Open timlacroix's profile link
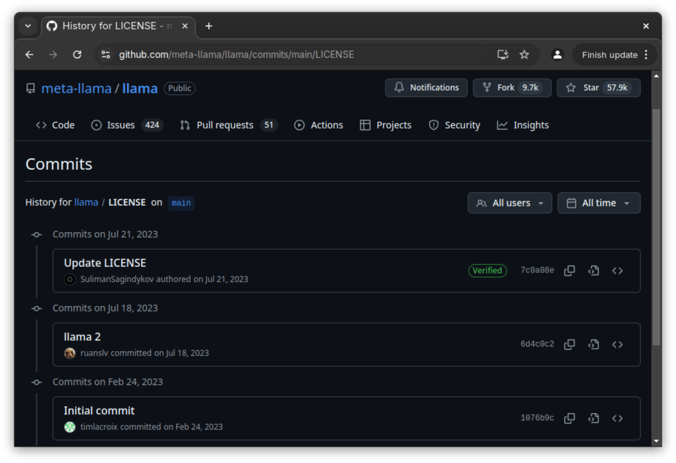 click(x=99, y=427)
